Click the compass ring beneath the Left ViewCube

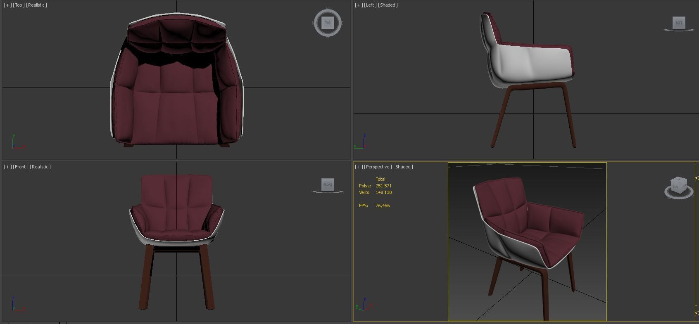coord(679,30)
